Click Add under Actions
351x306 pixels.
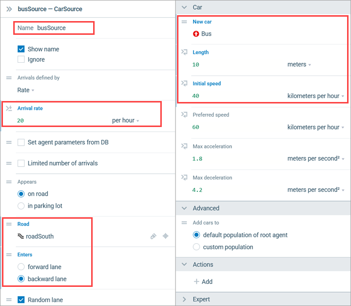click(x=203, y=282)
